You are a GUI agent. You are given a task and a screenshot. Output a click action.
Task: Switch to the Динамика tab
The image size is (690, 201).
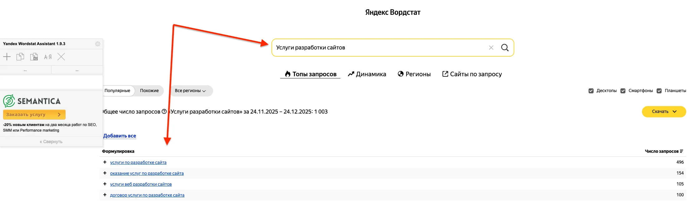[x=367, y=74]
